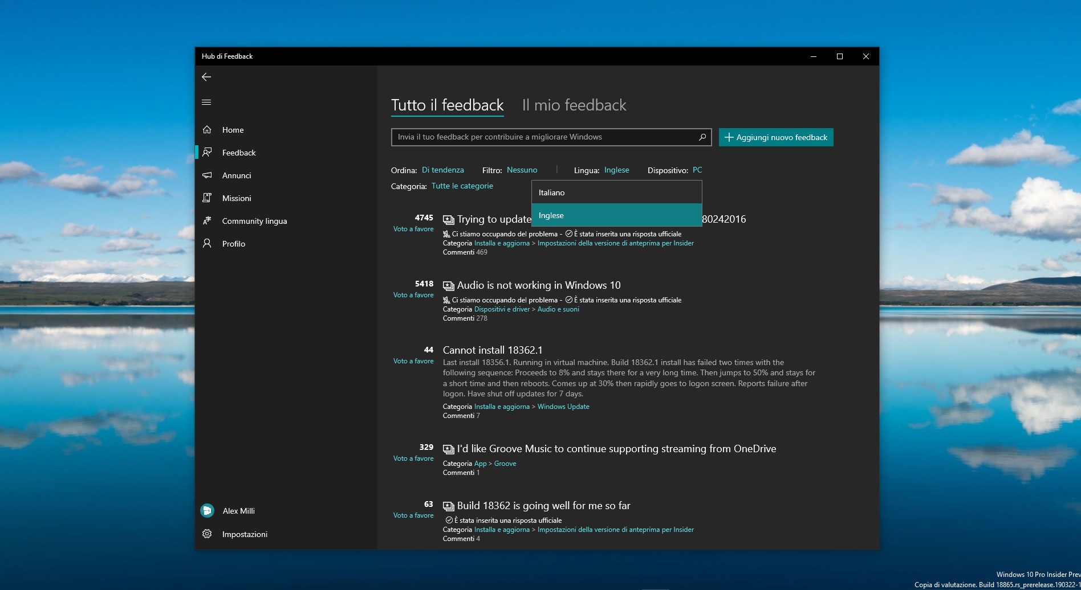Click collection icon beside Audio is not working
The width and height of the screenshot is (1081, 590).
pos(449,286)
